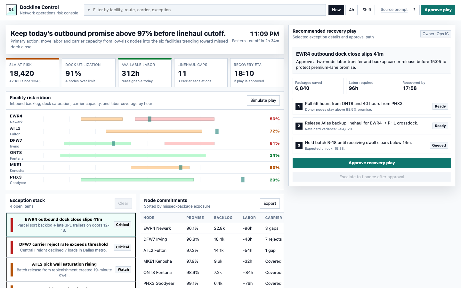The height and width of the screenshot is (288, 461).
Task: Select the EWR4 red risk bar
Action: pos(175,119)
